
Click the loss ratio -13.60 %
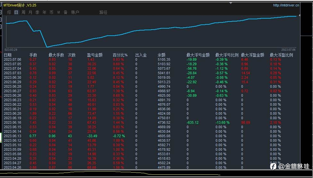click(223, 122)
